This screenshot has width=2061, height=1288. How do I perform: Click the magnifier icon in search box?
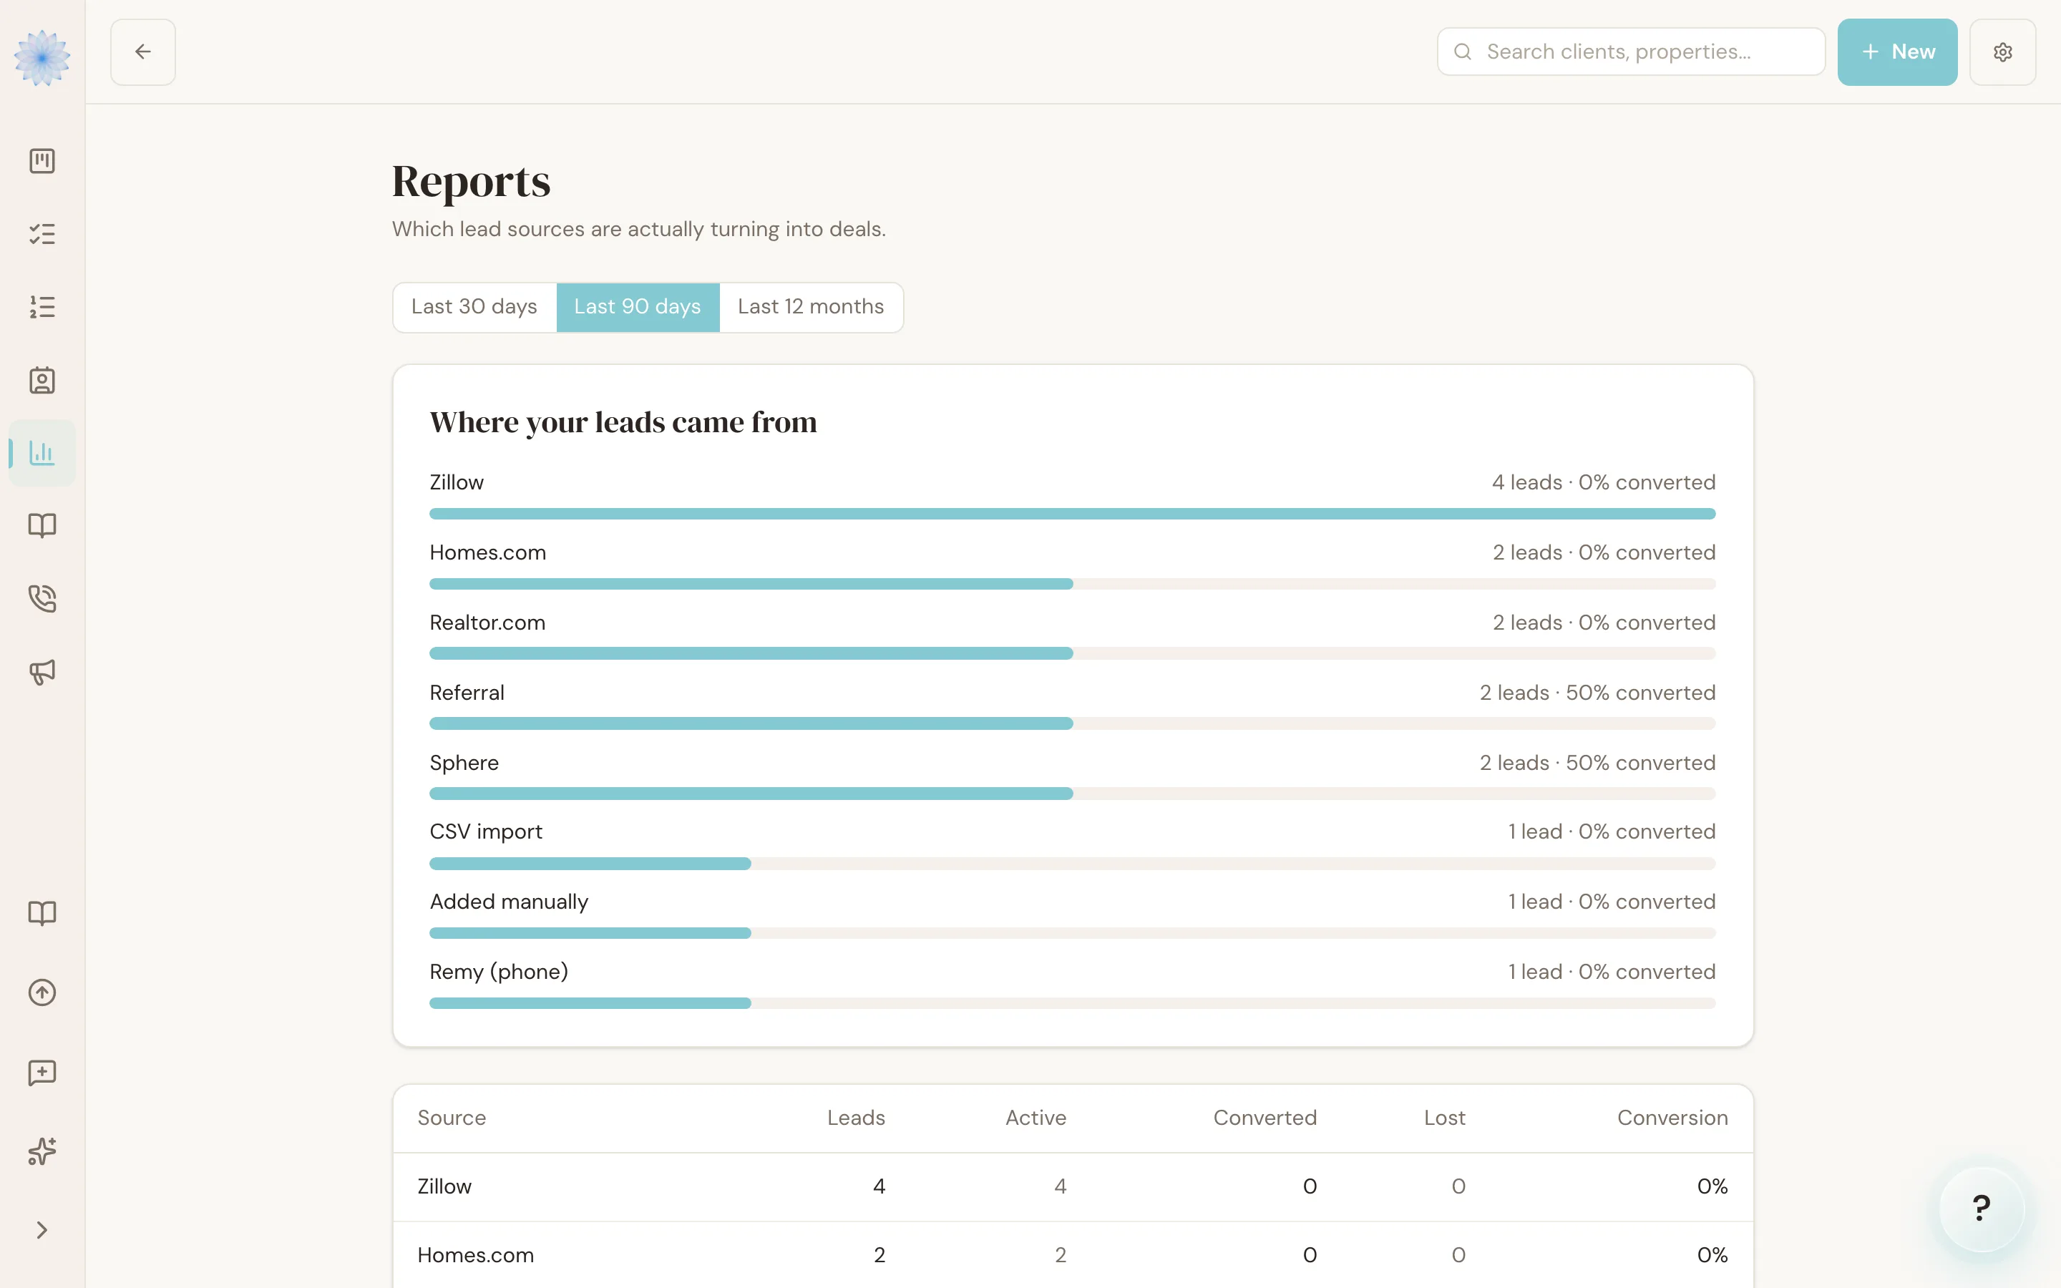(1462, 52)
